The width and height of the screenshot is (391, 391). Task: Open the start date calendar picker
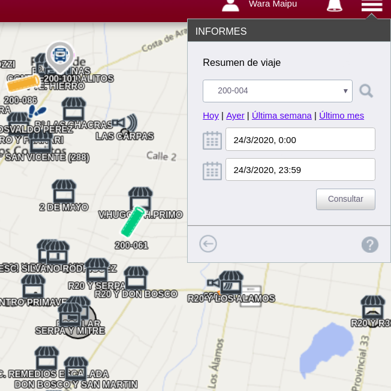[x=212, y=140]
